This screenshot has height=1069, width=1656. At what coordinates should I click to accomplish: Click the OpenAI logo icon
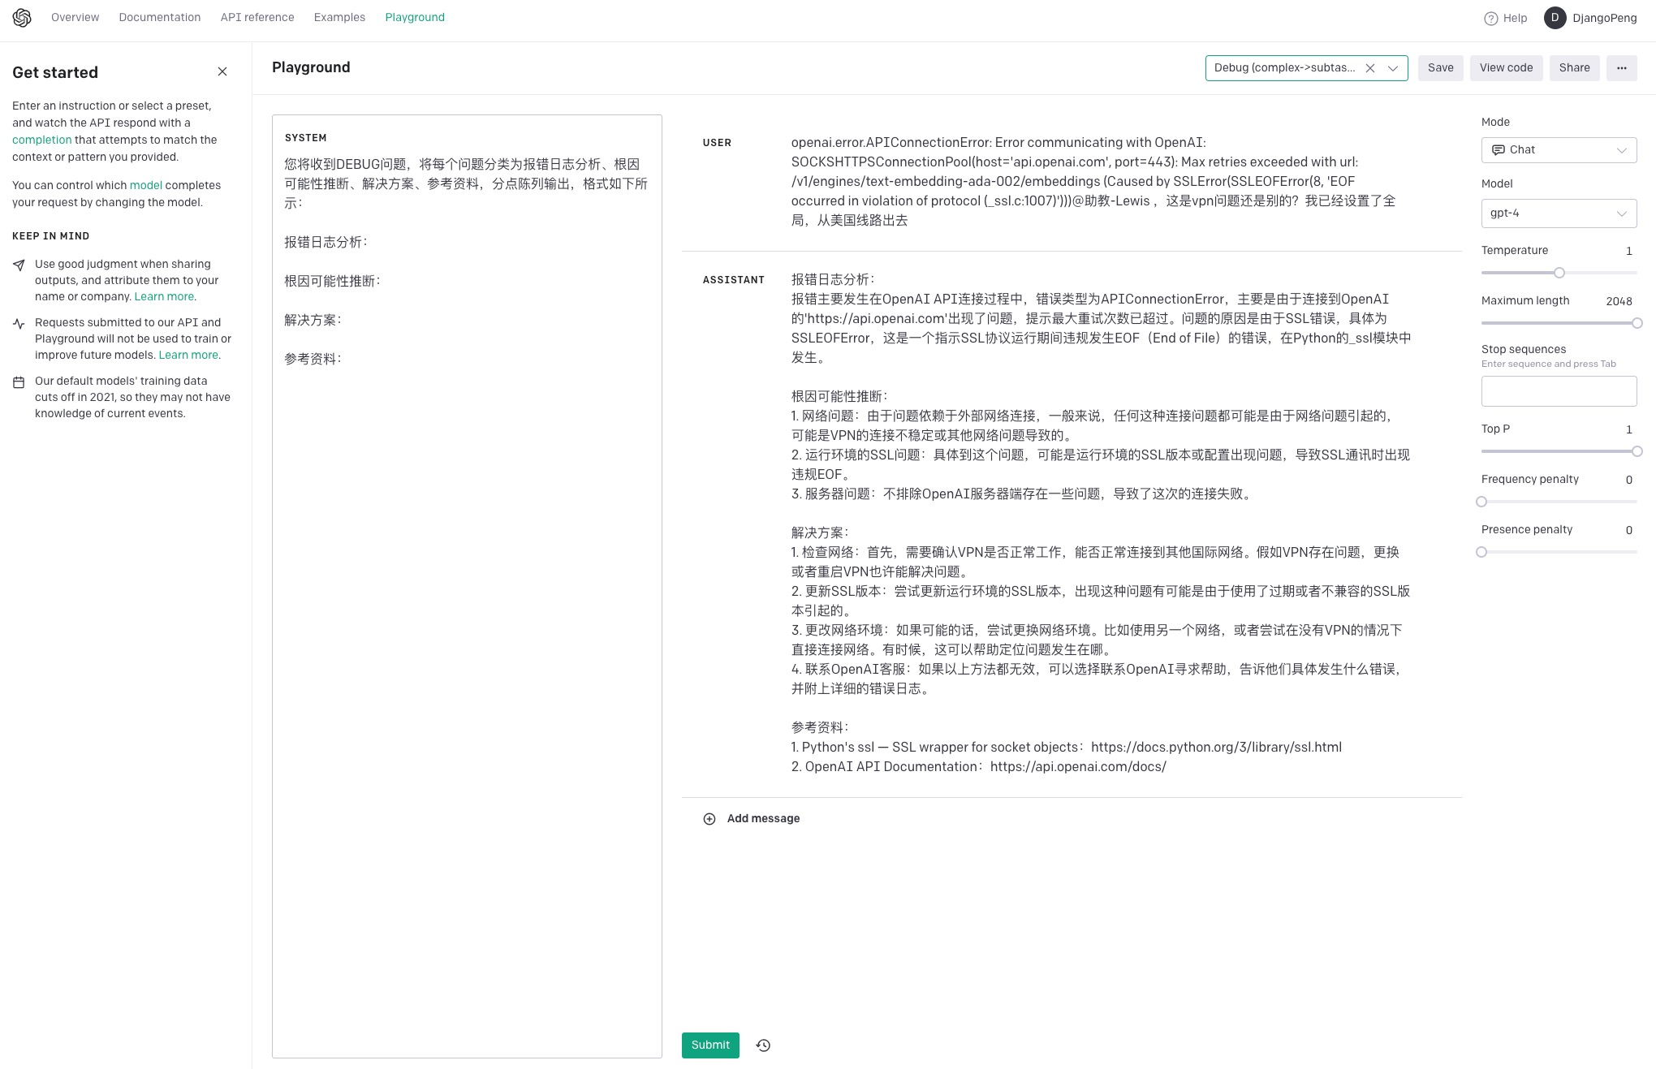[22, 18]
